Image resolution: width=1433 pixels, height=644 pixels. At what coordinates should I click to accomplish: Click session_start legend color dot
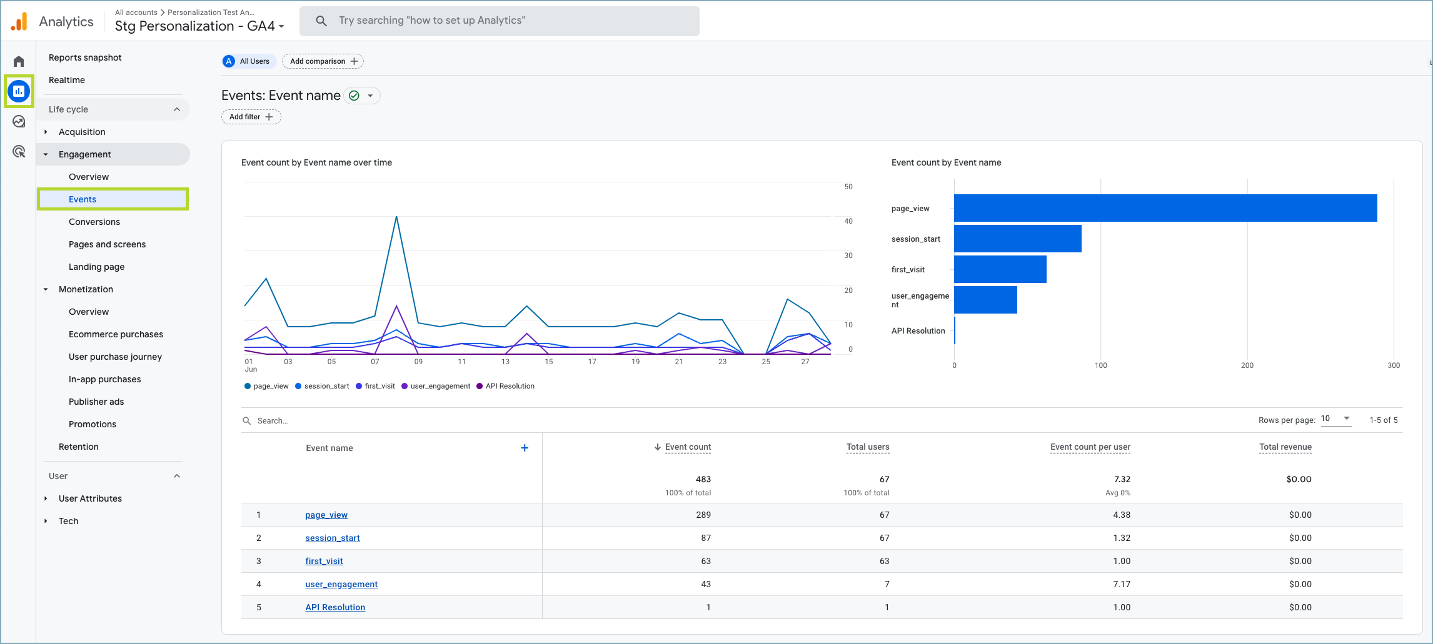pos(298,386)
